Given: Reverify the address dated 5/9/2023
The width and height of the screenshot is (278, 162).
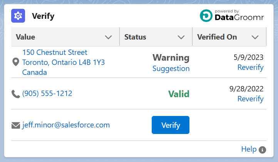Looking at the screenshot, I should pos(250,68).
